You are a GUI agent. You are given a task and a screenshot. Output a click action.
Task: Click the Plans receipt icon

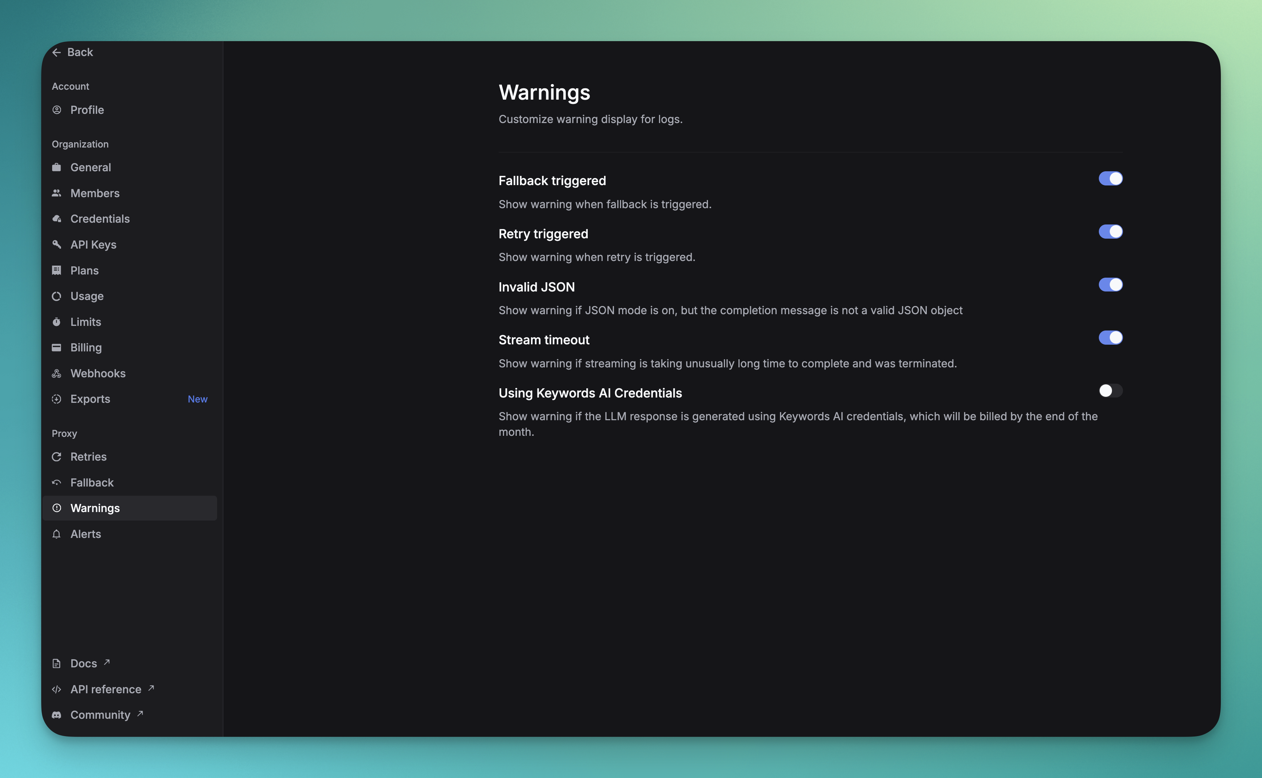[57, 270]
